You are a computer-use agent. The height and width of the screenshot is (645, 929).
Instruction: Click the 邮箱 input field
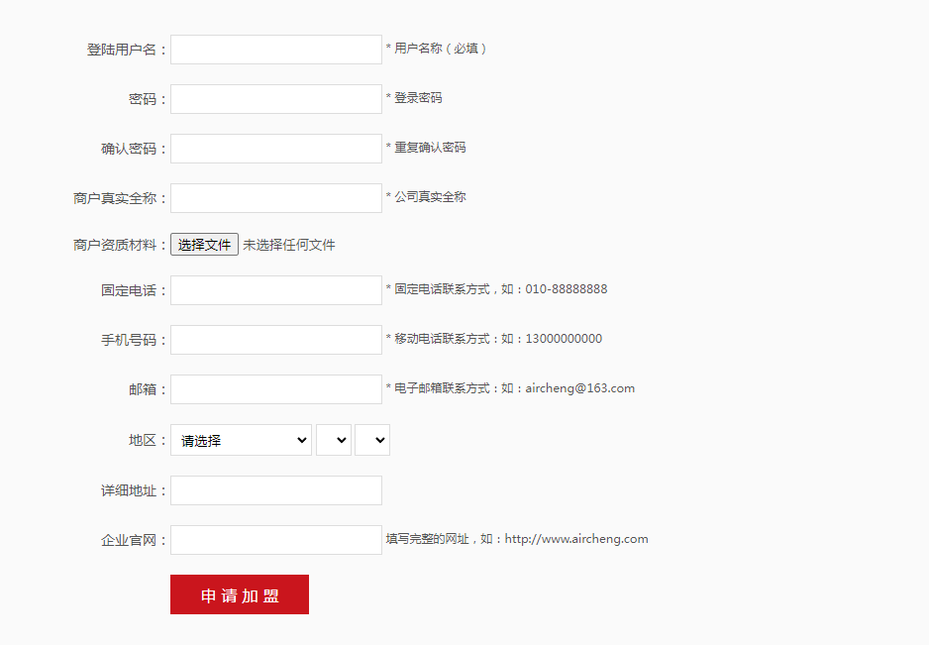pyautogui.click(x=275, y=389)
